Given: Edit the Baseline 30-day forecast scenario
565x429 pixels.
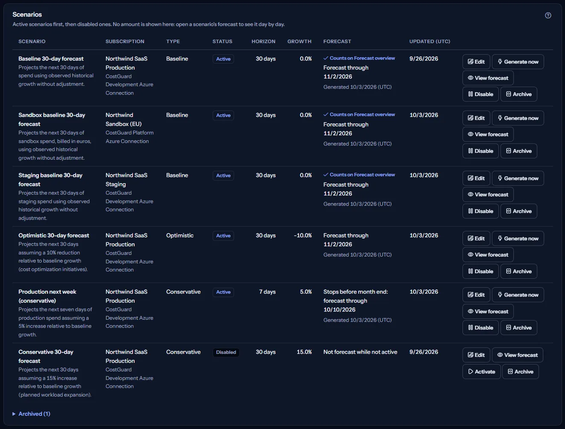Looking at the screenshot, I should [x=476, y=62].
